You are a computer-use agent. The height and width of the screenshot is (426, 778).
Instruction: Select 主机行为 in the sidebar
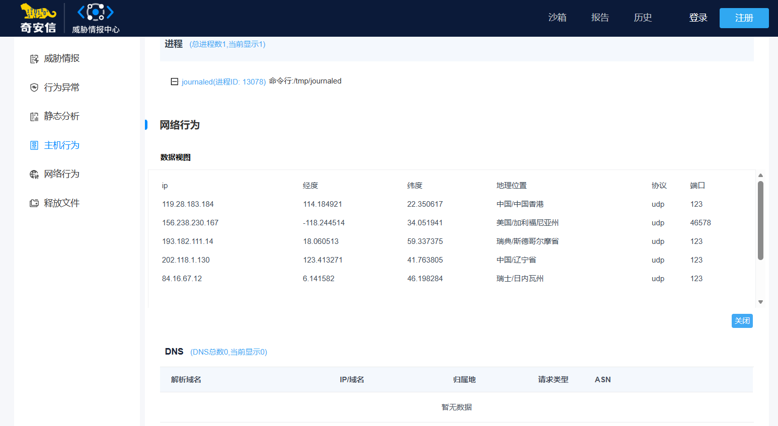[x=61, y=145]
